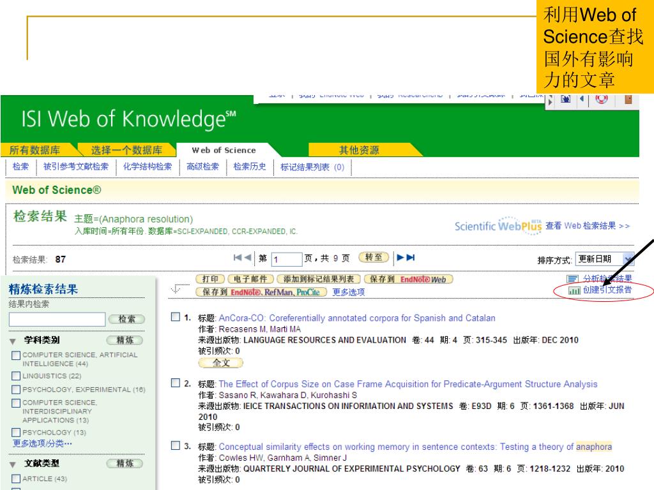Check the LINGUISTICS (22) category
Viewport: 654px width, 490px height.
click(16, 376)
